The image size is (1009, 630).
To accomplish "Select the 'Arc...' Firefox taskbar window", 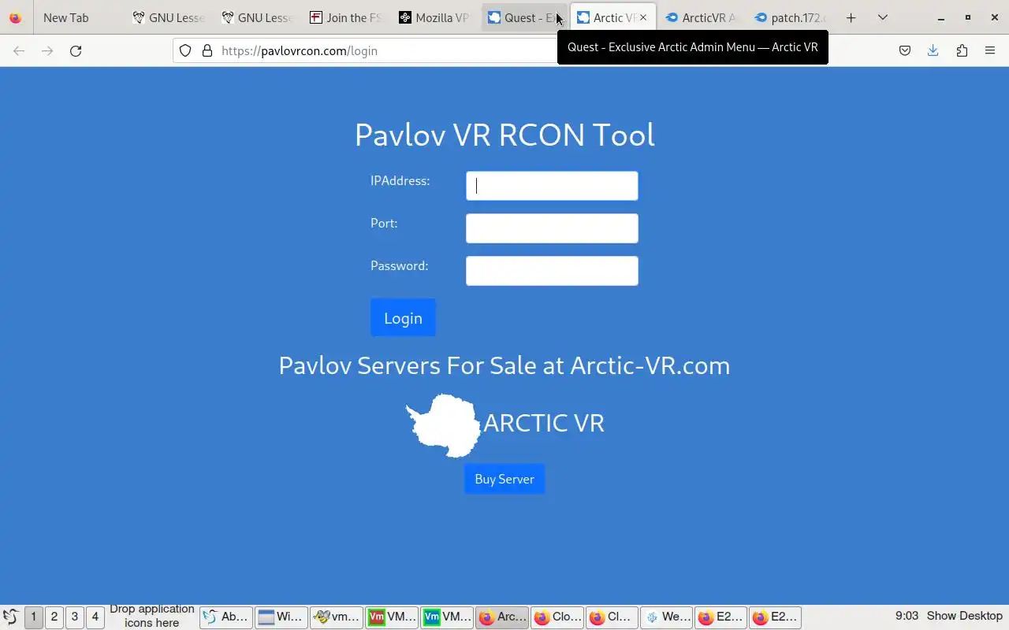I will pyautogui.click(x=502, y=617).
